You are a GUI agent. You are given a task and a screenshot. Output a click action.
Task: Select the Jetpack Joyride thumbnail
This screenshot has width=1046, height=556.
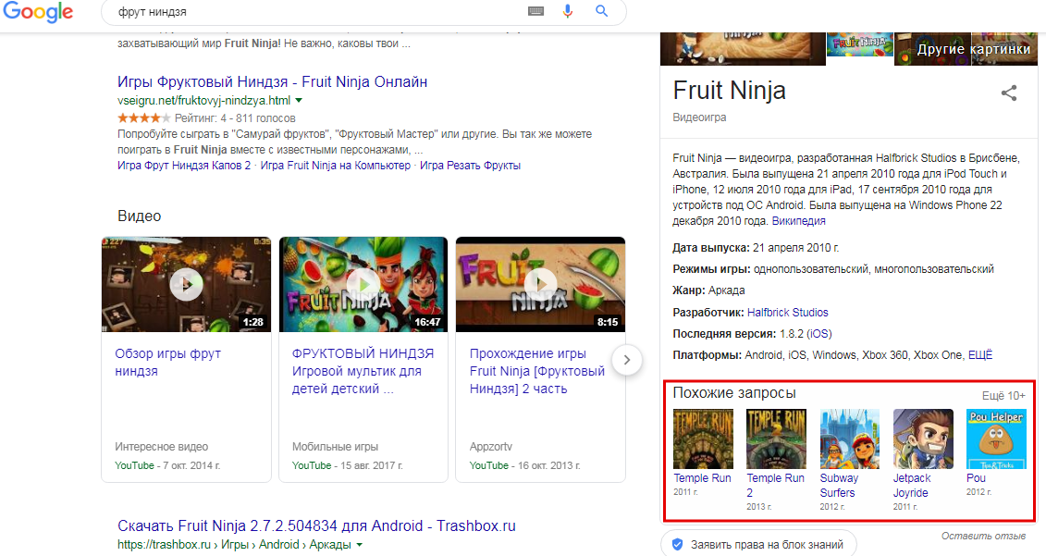pos(922,439)
